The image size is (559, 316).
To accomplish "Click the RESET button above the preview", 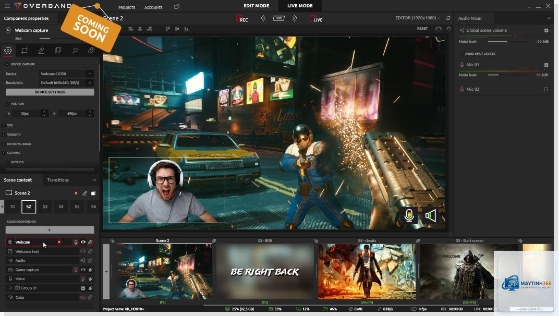I will [422, 29].
